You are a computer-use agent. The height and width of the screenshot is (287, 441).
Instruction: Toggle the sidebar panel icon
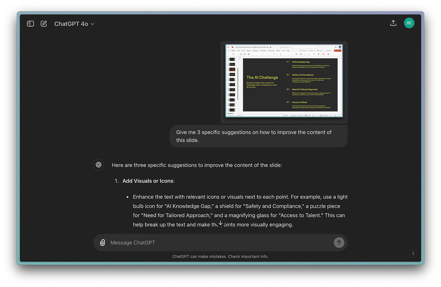click(31, 24)
